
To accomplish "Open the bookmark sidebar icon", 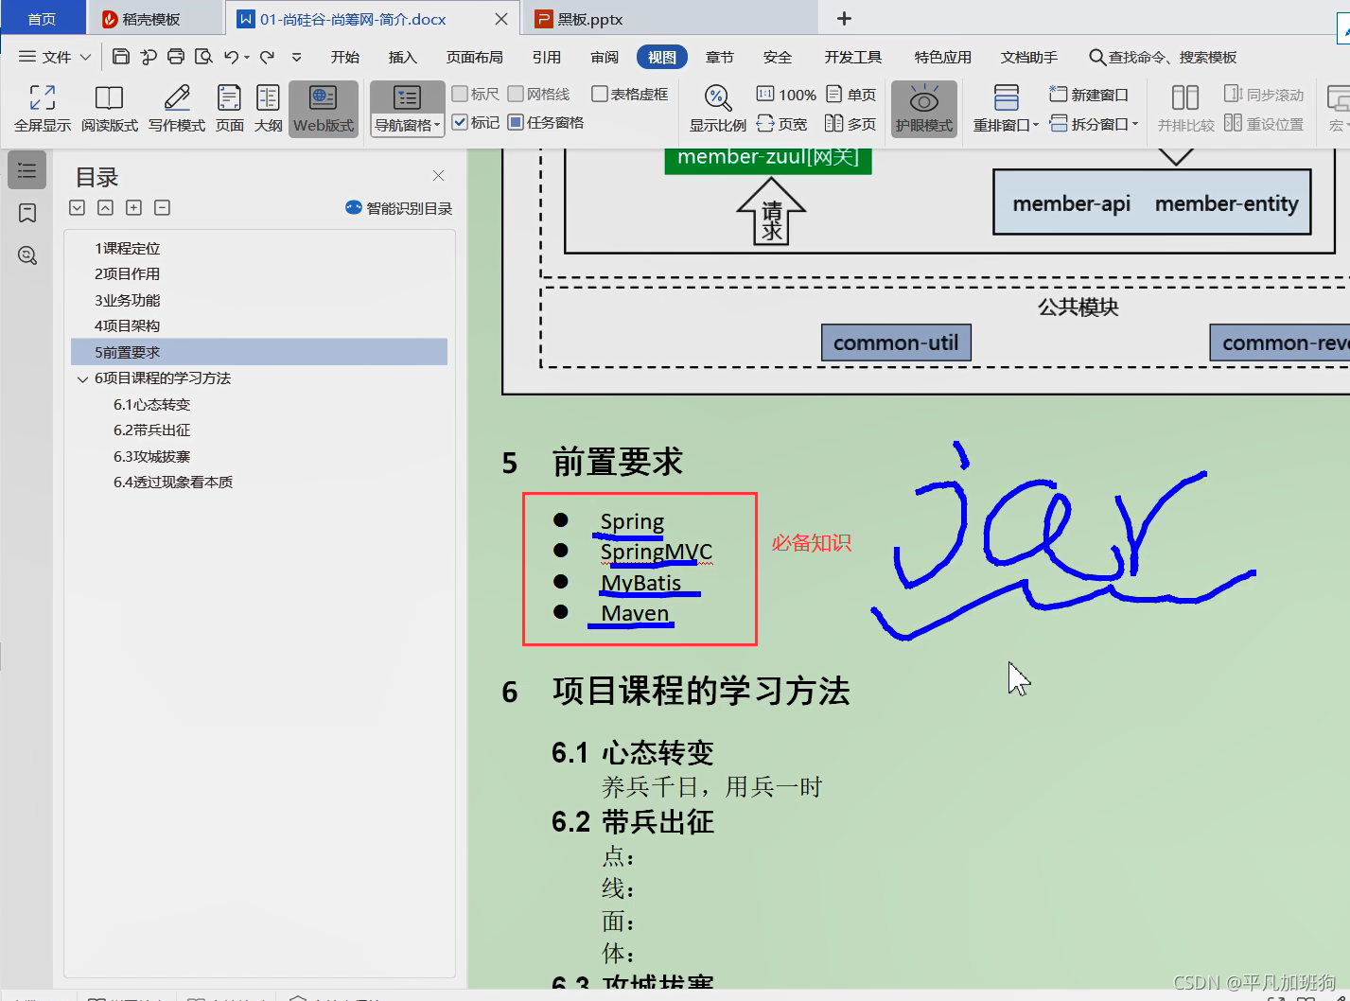I will point(27,213).
